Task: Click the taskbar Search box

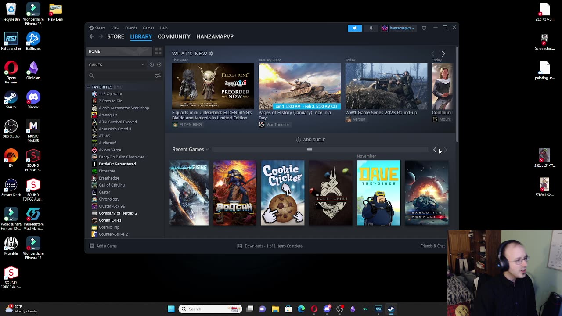Action: (x=210, y=309)
